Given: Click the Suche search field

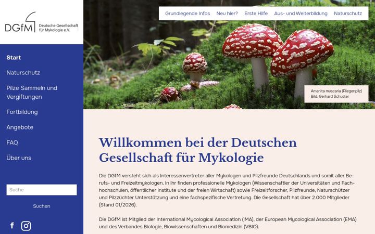Looking at the screenshot, I should point(42,190).
